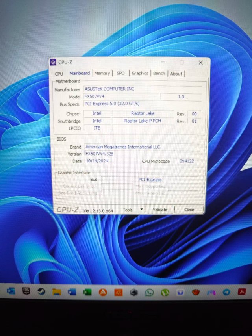Select the Mainboard tab
Screen dimensions: 252x336
tap(80, 73)
